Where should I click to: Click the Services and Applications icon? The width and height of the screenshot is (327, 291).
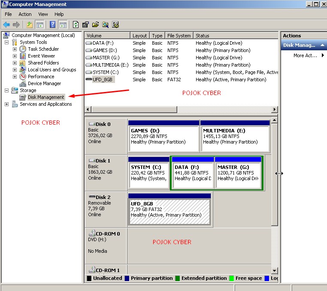15,104
